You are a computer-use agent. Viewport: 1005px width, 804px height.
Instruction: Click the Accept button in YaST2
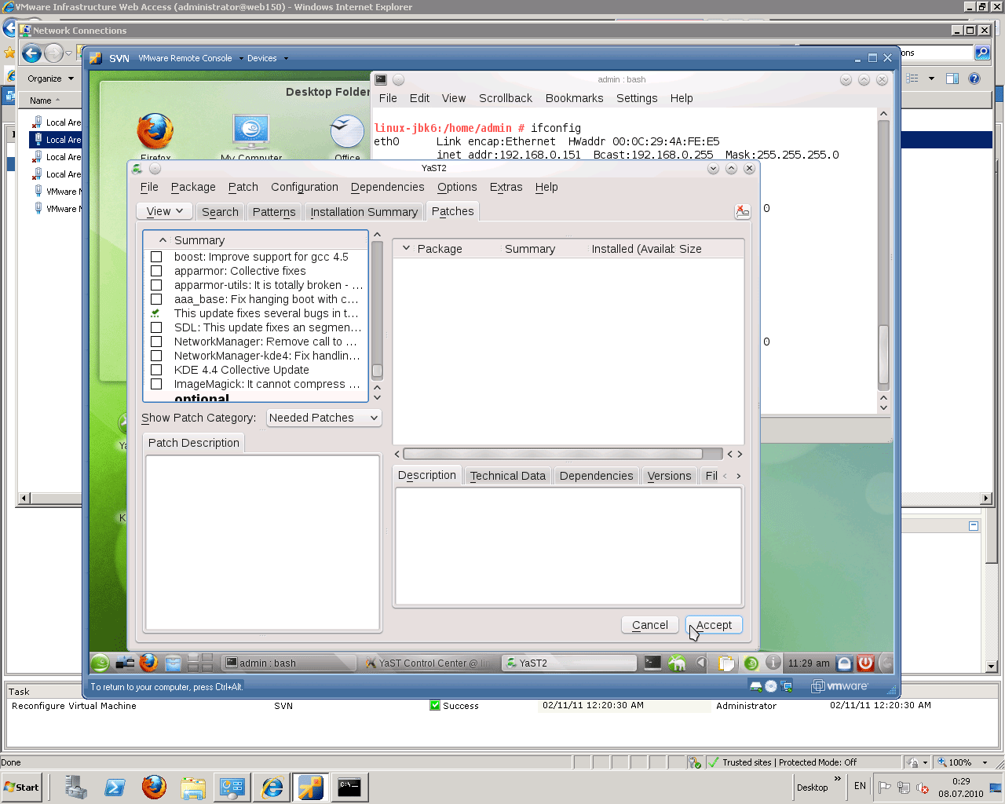714,625
